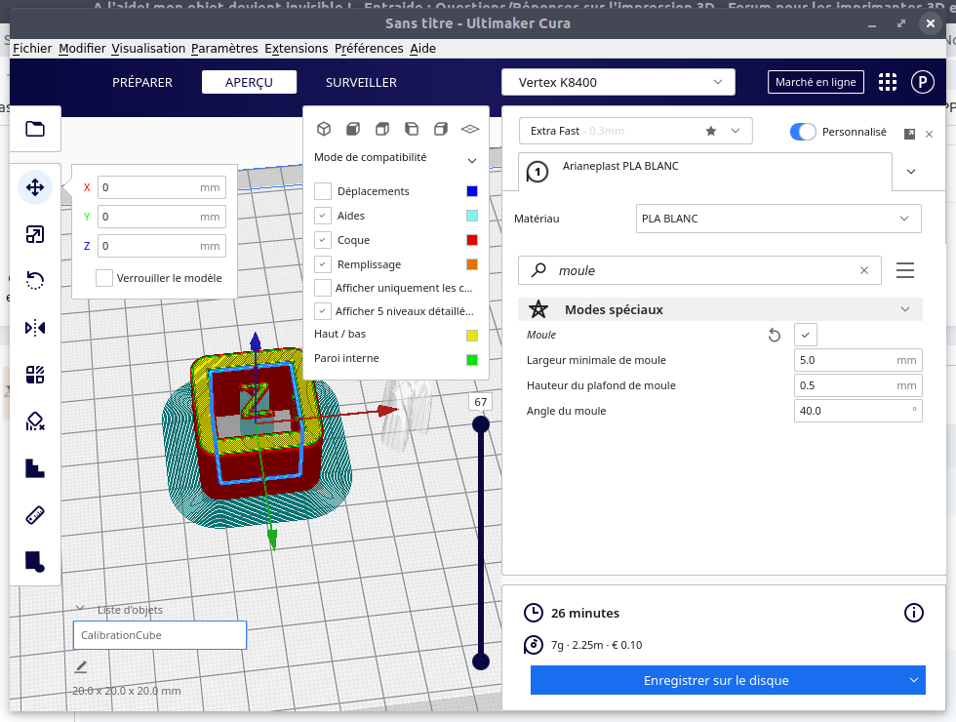
Task: Open settings visibility hamburger menu
Action: pyautogui.click(x=905, y=270)
